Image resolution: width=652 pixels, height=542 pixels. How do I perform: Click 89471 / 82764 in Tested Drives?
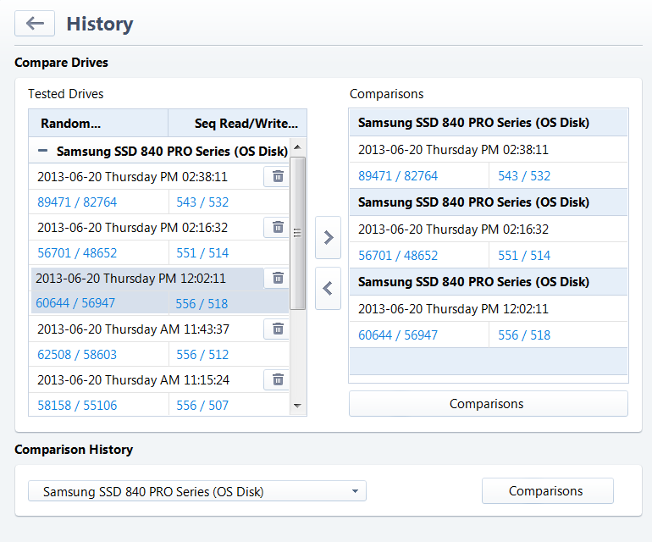pyautogui.click(x=77, y=202)
